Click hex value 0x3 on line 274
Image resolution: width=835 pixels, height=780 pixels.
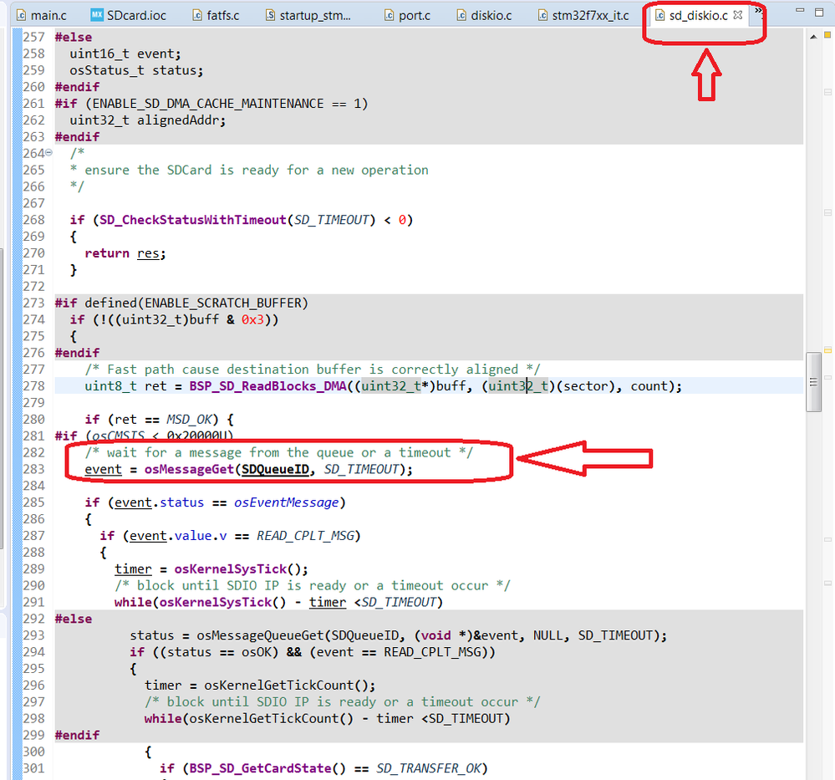pos(253,319)
